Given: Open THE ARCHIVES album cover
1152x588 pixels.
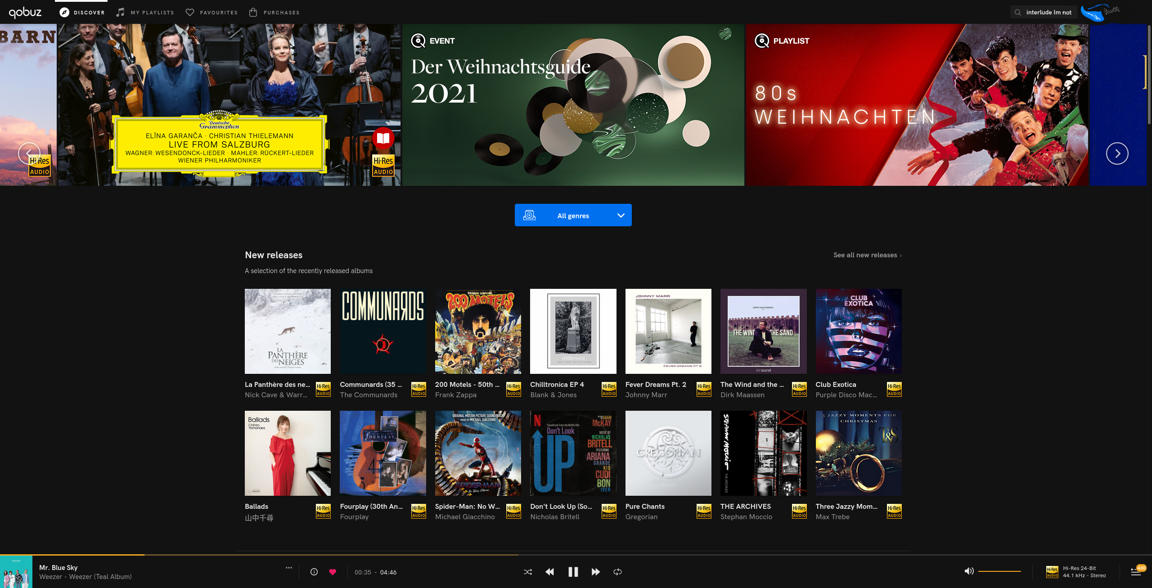Looking at the screenshot, I should pos(763,453).
